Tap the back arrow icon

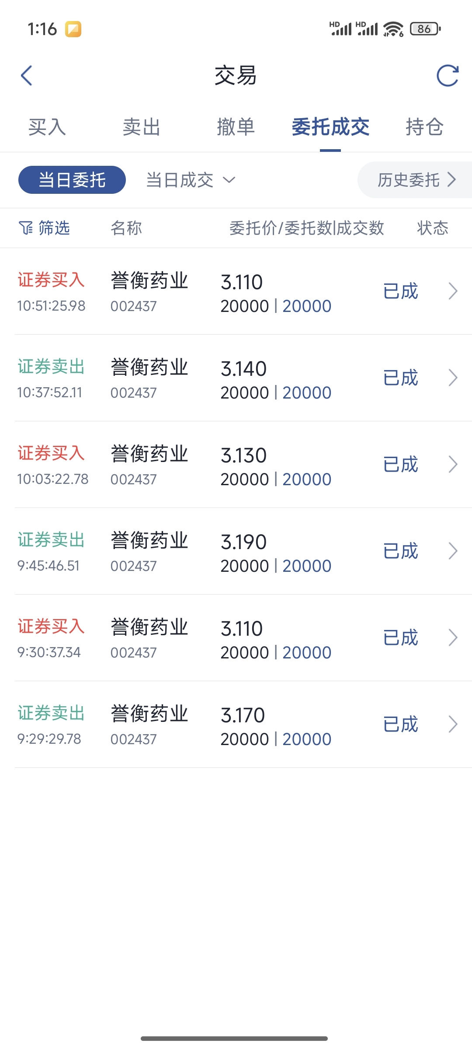[x=27, y=76]
